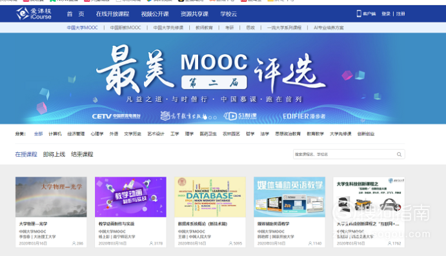
Task: Click the 登录 link
Action: [x=386, y=14]
